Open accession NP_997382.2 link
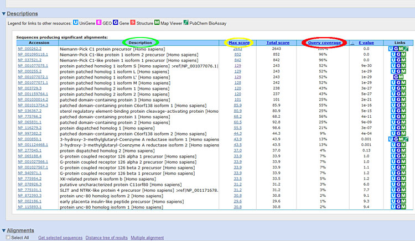 [30, 133]
